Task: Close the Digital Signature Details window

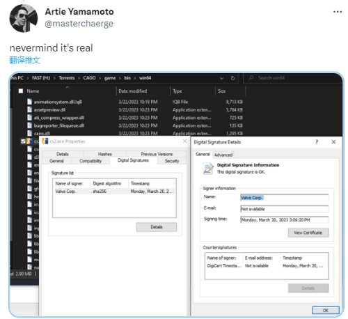Action: tap(333, 142)
